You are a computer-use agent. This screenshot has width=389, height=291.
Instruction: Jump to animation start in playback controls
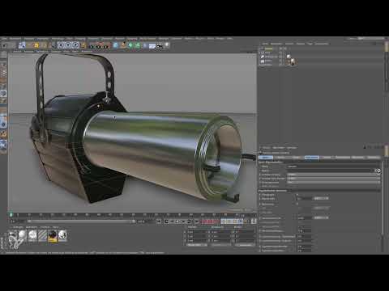click(159, 221)
